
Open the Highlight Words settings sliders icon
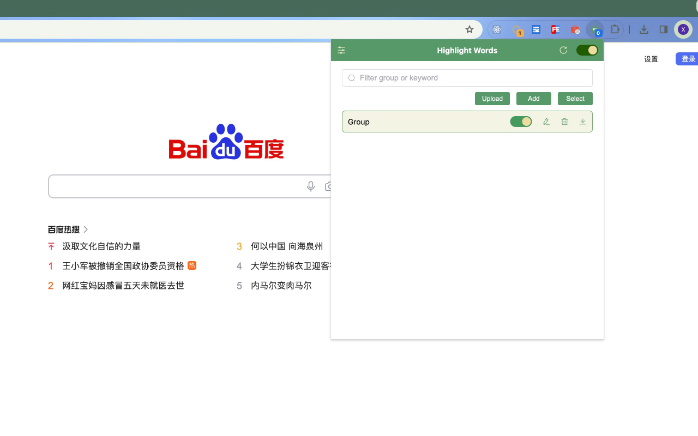coord(341,50)
